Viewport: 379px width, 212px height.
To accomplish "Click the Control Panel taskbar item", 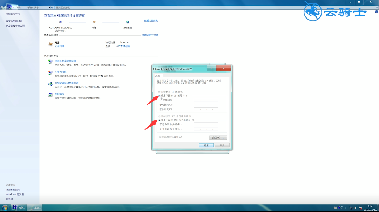I will (x=19, y=208).
